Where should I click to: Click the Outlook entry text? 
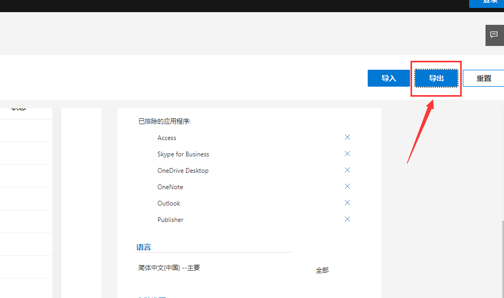[169, 203]
